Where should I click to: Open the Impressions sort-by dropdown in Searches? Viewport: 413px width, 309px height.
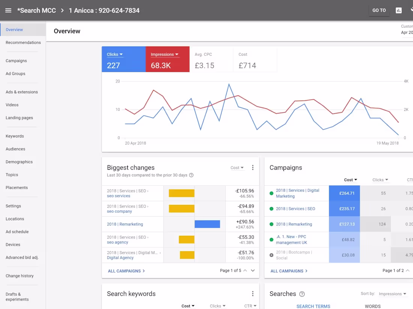(393, 294)
